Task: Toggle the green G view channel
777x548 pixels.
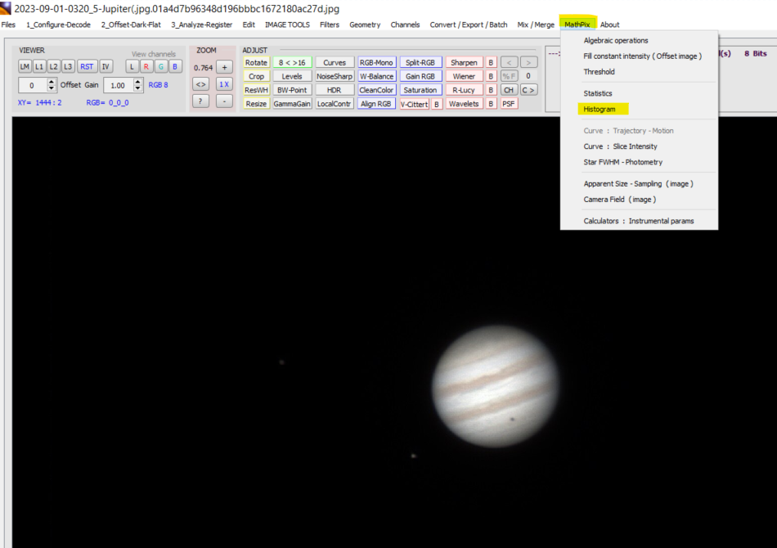Action: (160, 66)
